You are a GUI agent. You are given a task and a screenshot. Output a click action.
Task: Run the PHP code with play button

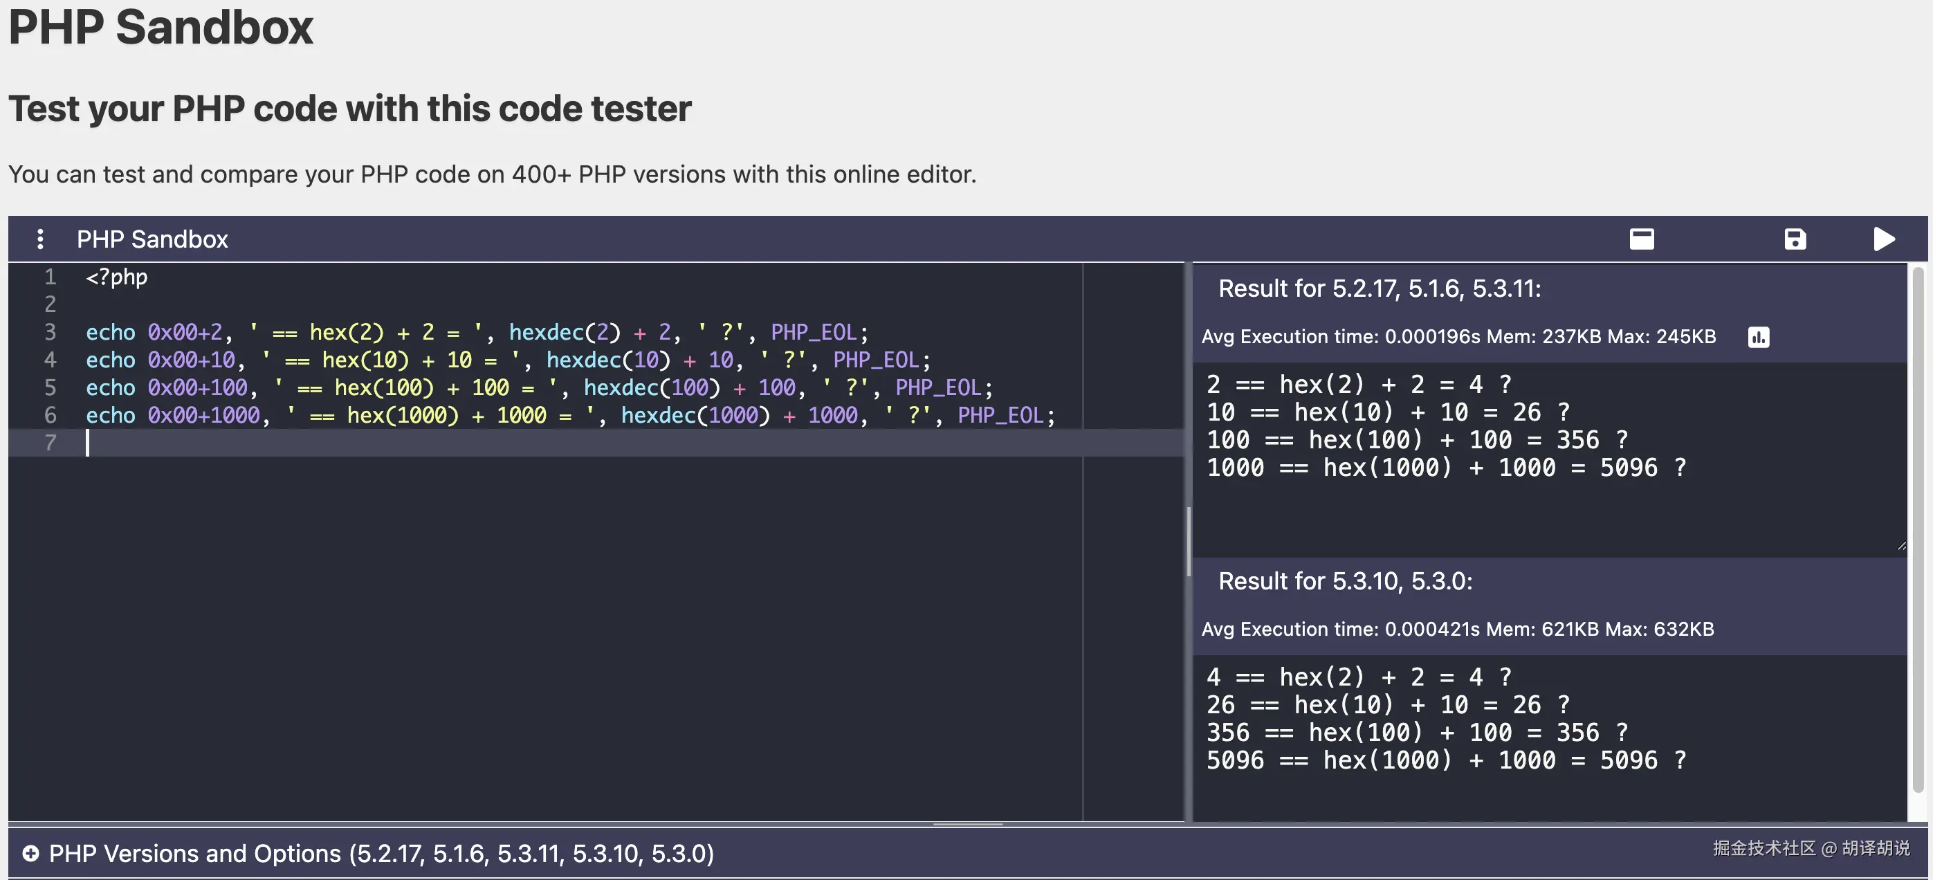(1883, 239)
